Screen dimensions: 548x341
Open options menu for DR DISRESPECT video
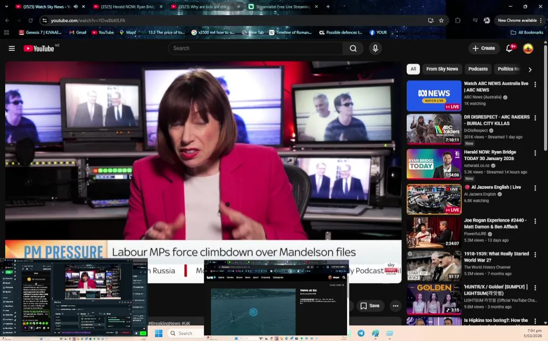point(535,118)
